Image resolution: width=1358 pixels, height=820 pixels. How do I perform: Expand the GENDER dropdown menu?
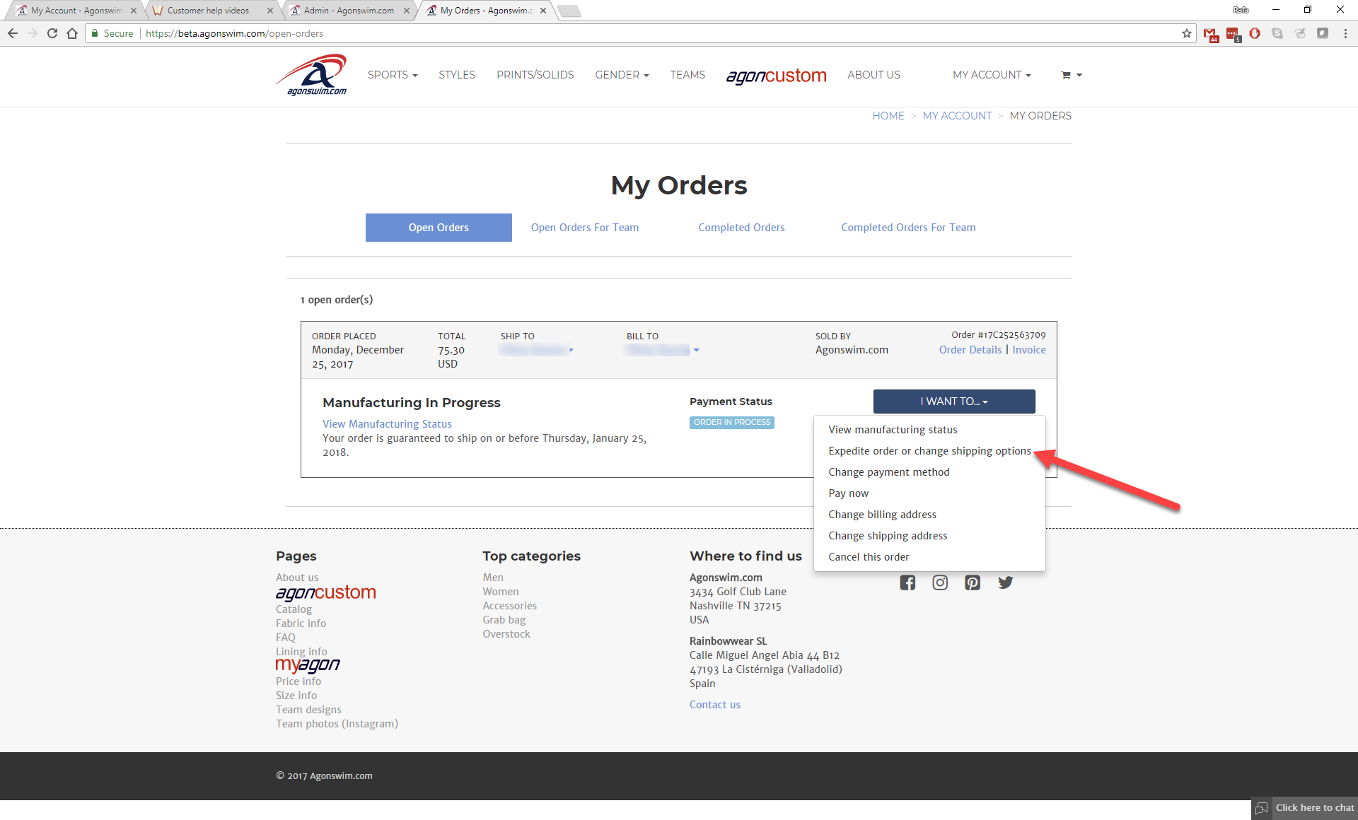[622, 75]
